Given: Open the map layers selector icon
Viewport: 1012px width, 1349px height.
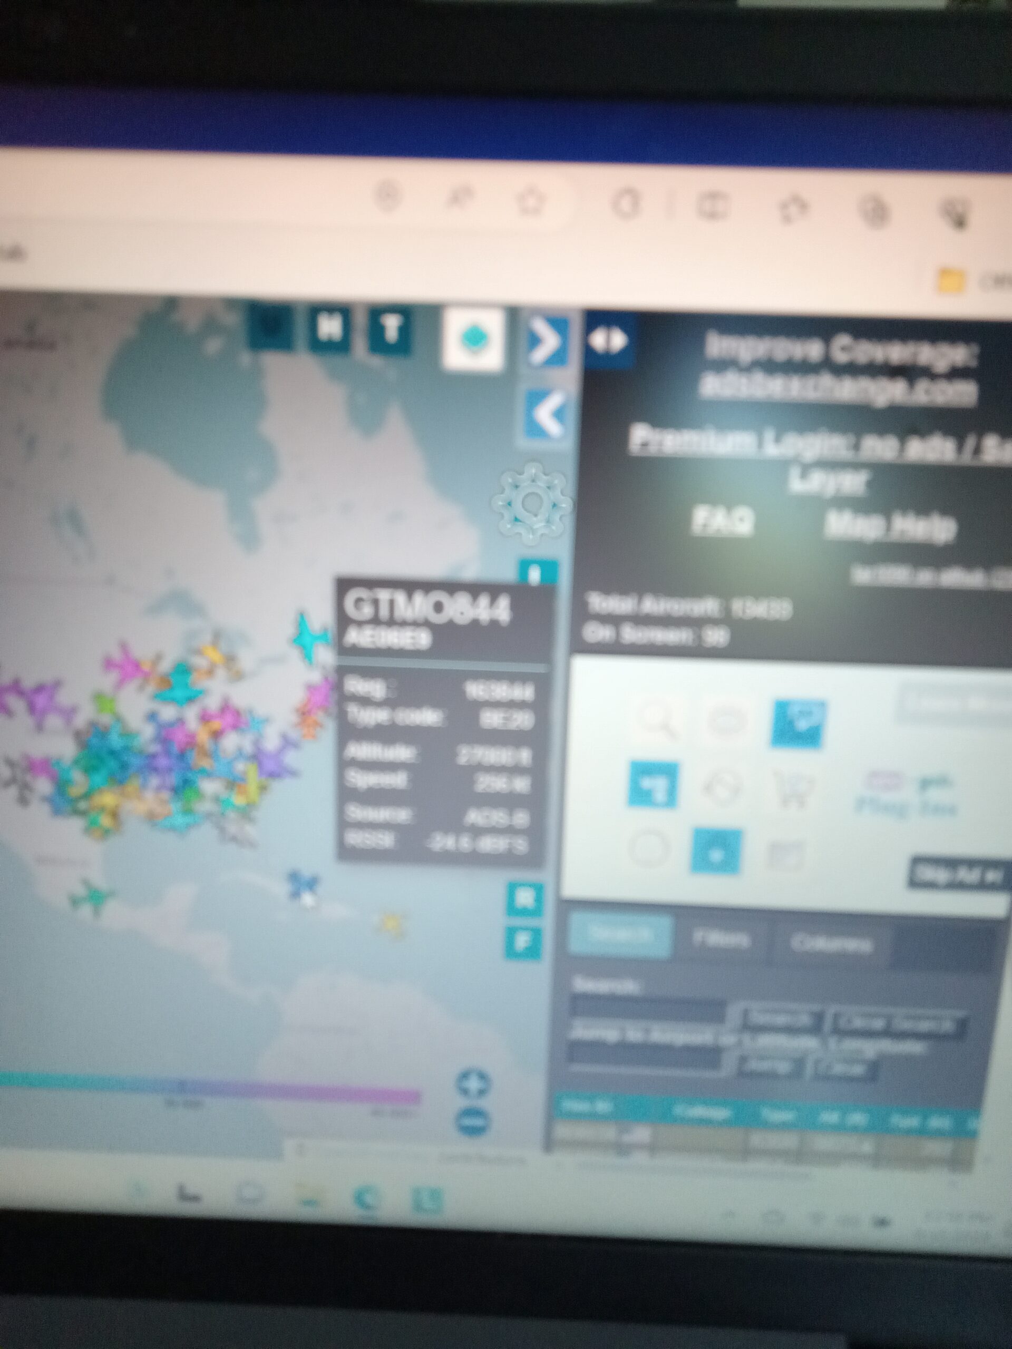Looking at the screenshot, I should 473,338.
